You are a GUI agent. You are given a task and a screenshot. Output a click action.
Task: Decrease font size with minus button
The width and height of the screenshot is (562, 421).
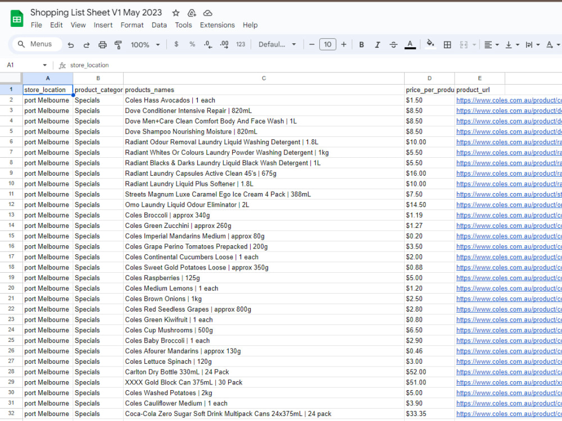click(312, 44)
